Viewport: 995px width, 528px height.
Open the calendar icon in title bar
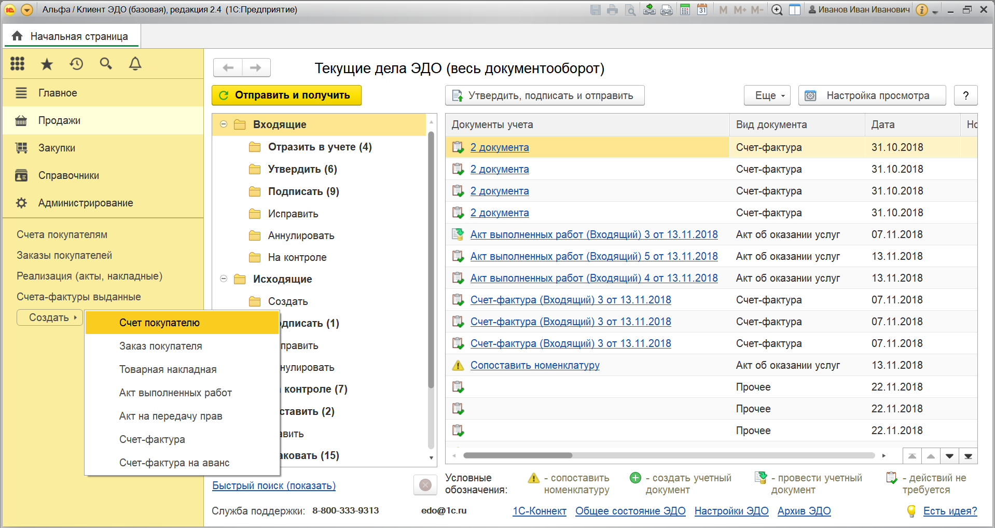click(x=702, y=9)
